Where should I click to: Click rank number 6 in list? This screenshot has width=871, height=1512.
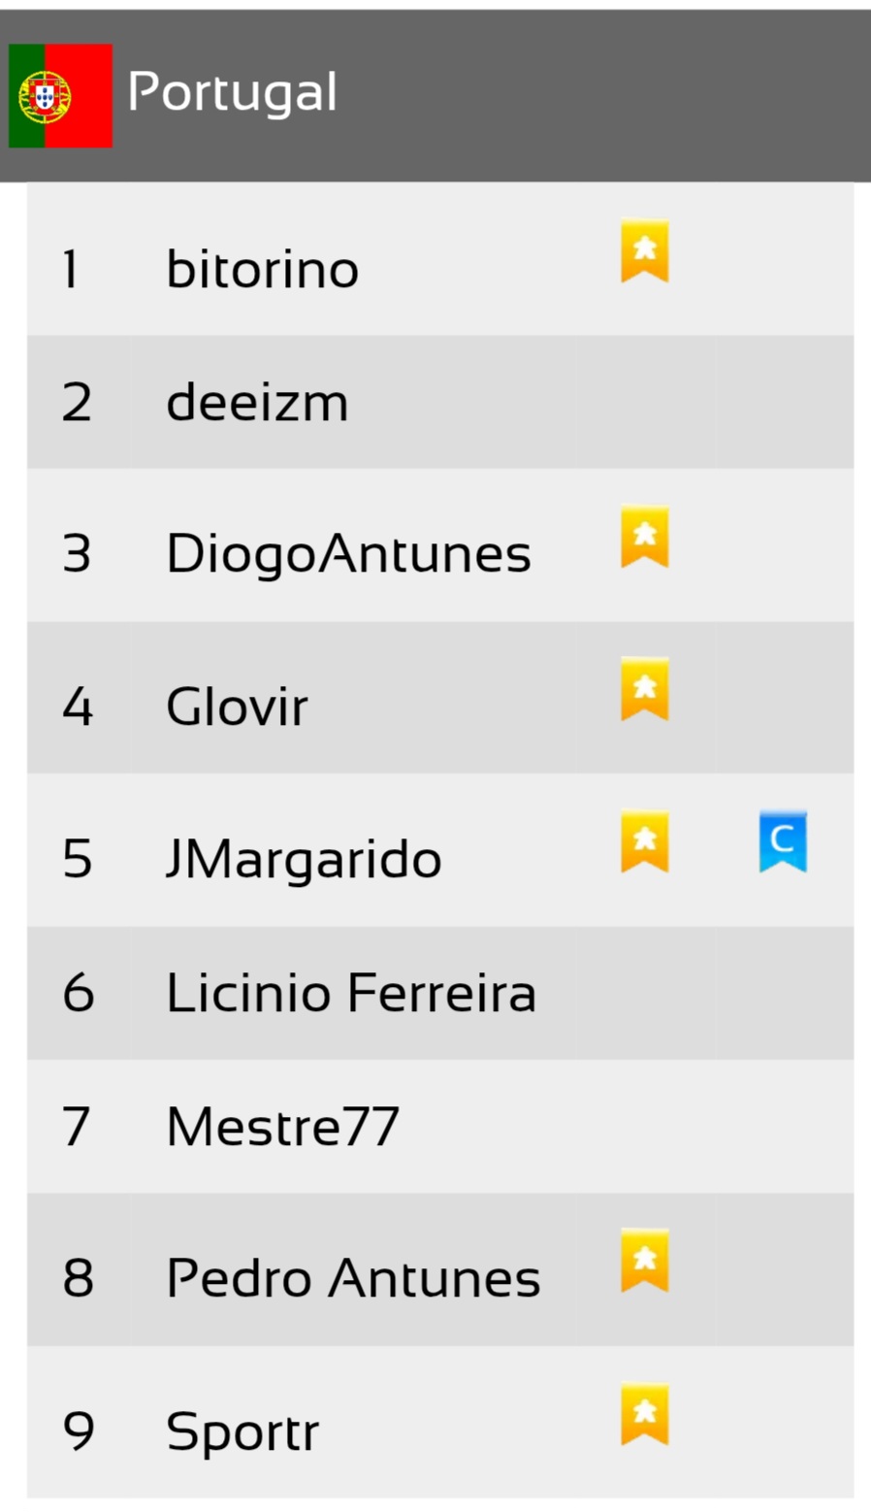pos(78,993)
